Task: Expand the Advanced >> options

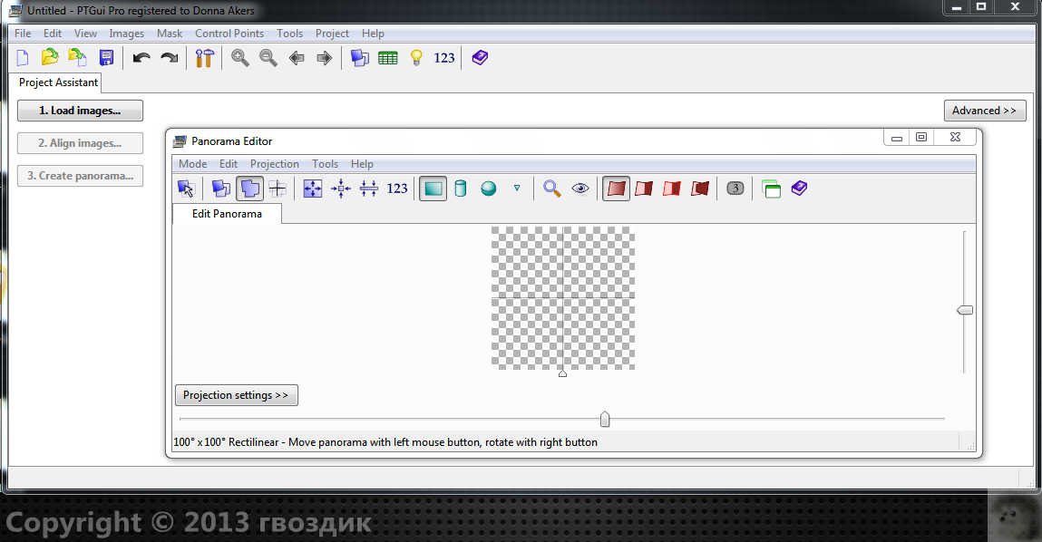Action: pos(984,111)
